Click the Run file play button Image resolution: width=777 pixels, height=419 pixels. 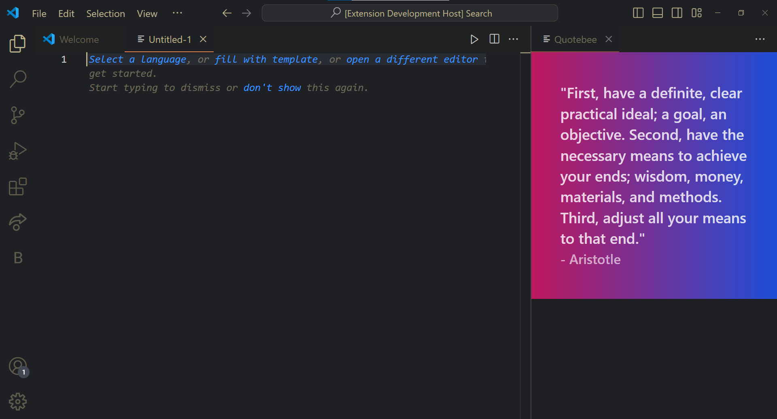point(474,39)
